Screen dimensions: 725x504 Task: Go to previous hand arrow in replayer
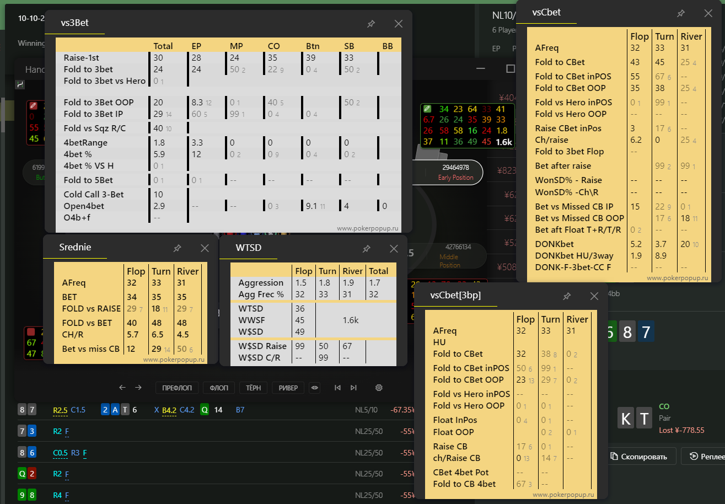click(x=122, y=388)
